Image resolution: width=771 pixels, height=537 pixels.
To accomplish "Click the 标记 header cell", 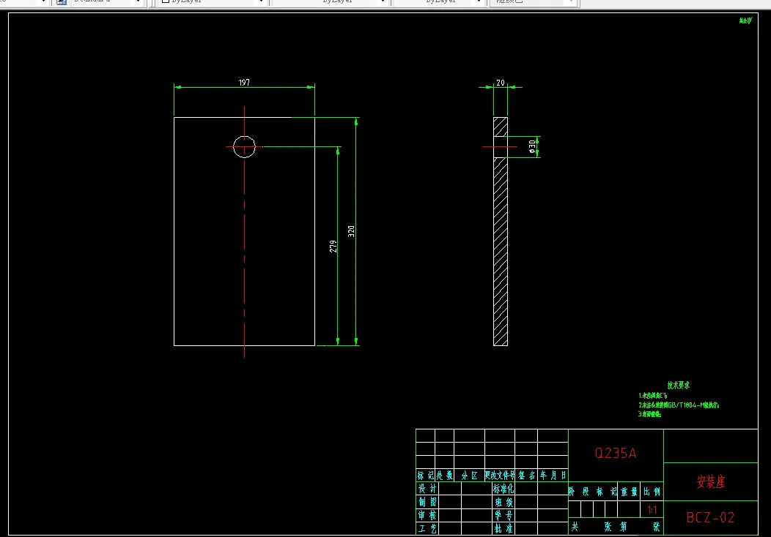I will point(425,475).
